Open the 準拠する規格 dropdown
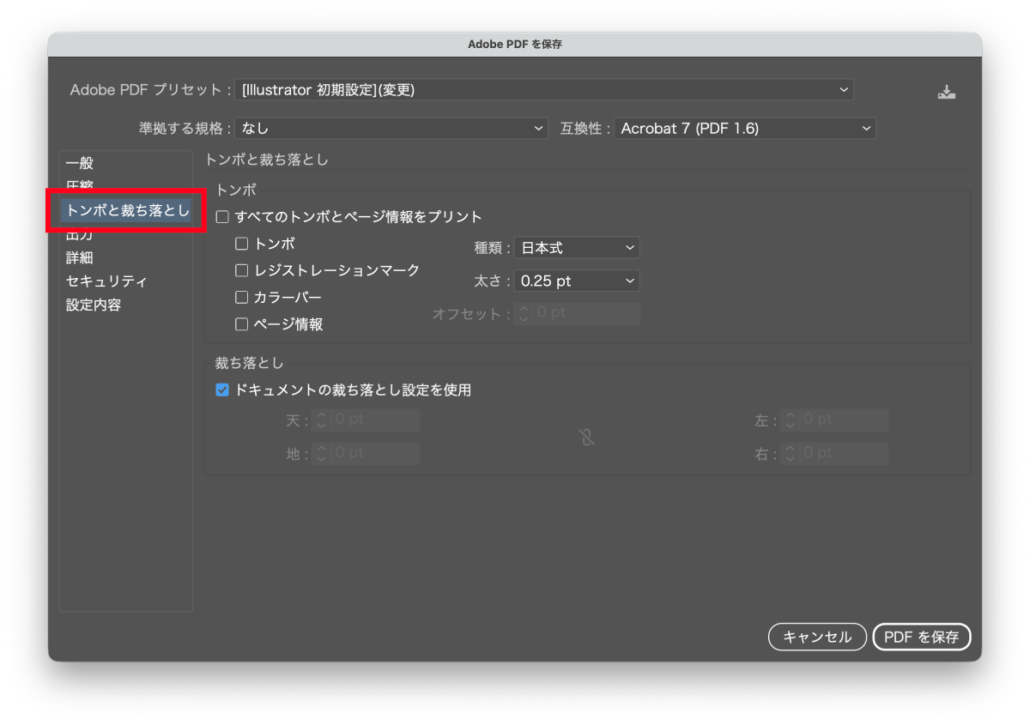The height and width of the screenshot is (725, 1030). 391,129
